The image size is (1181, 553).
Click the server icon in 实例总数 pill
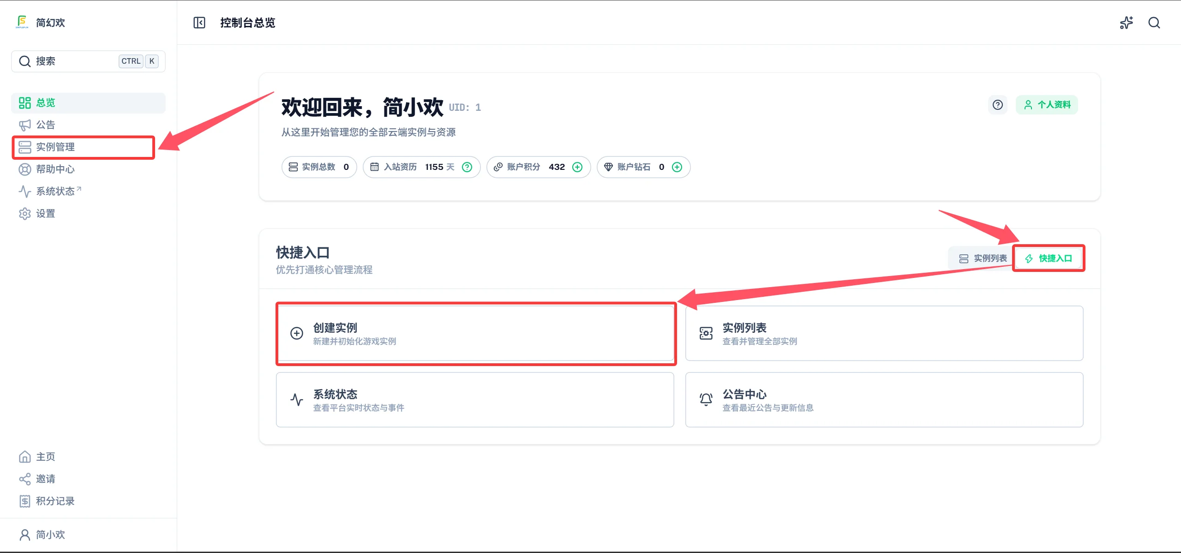pyautogui.click(x=293, y=167)
